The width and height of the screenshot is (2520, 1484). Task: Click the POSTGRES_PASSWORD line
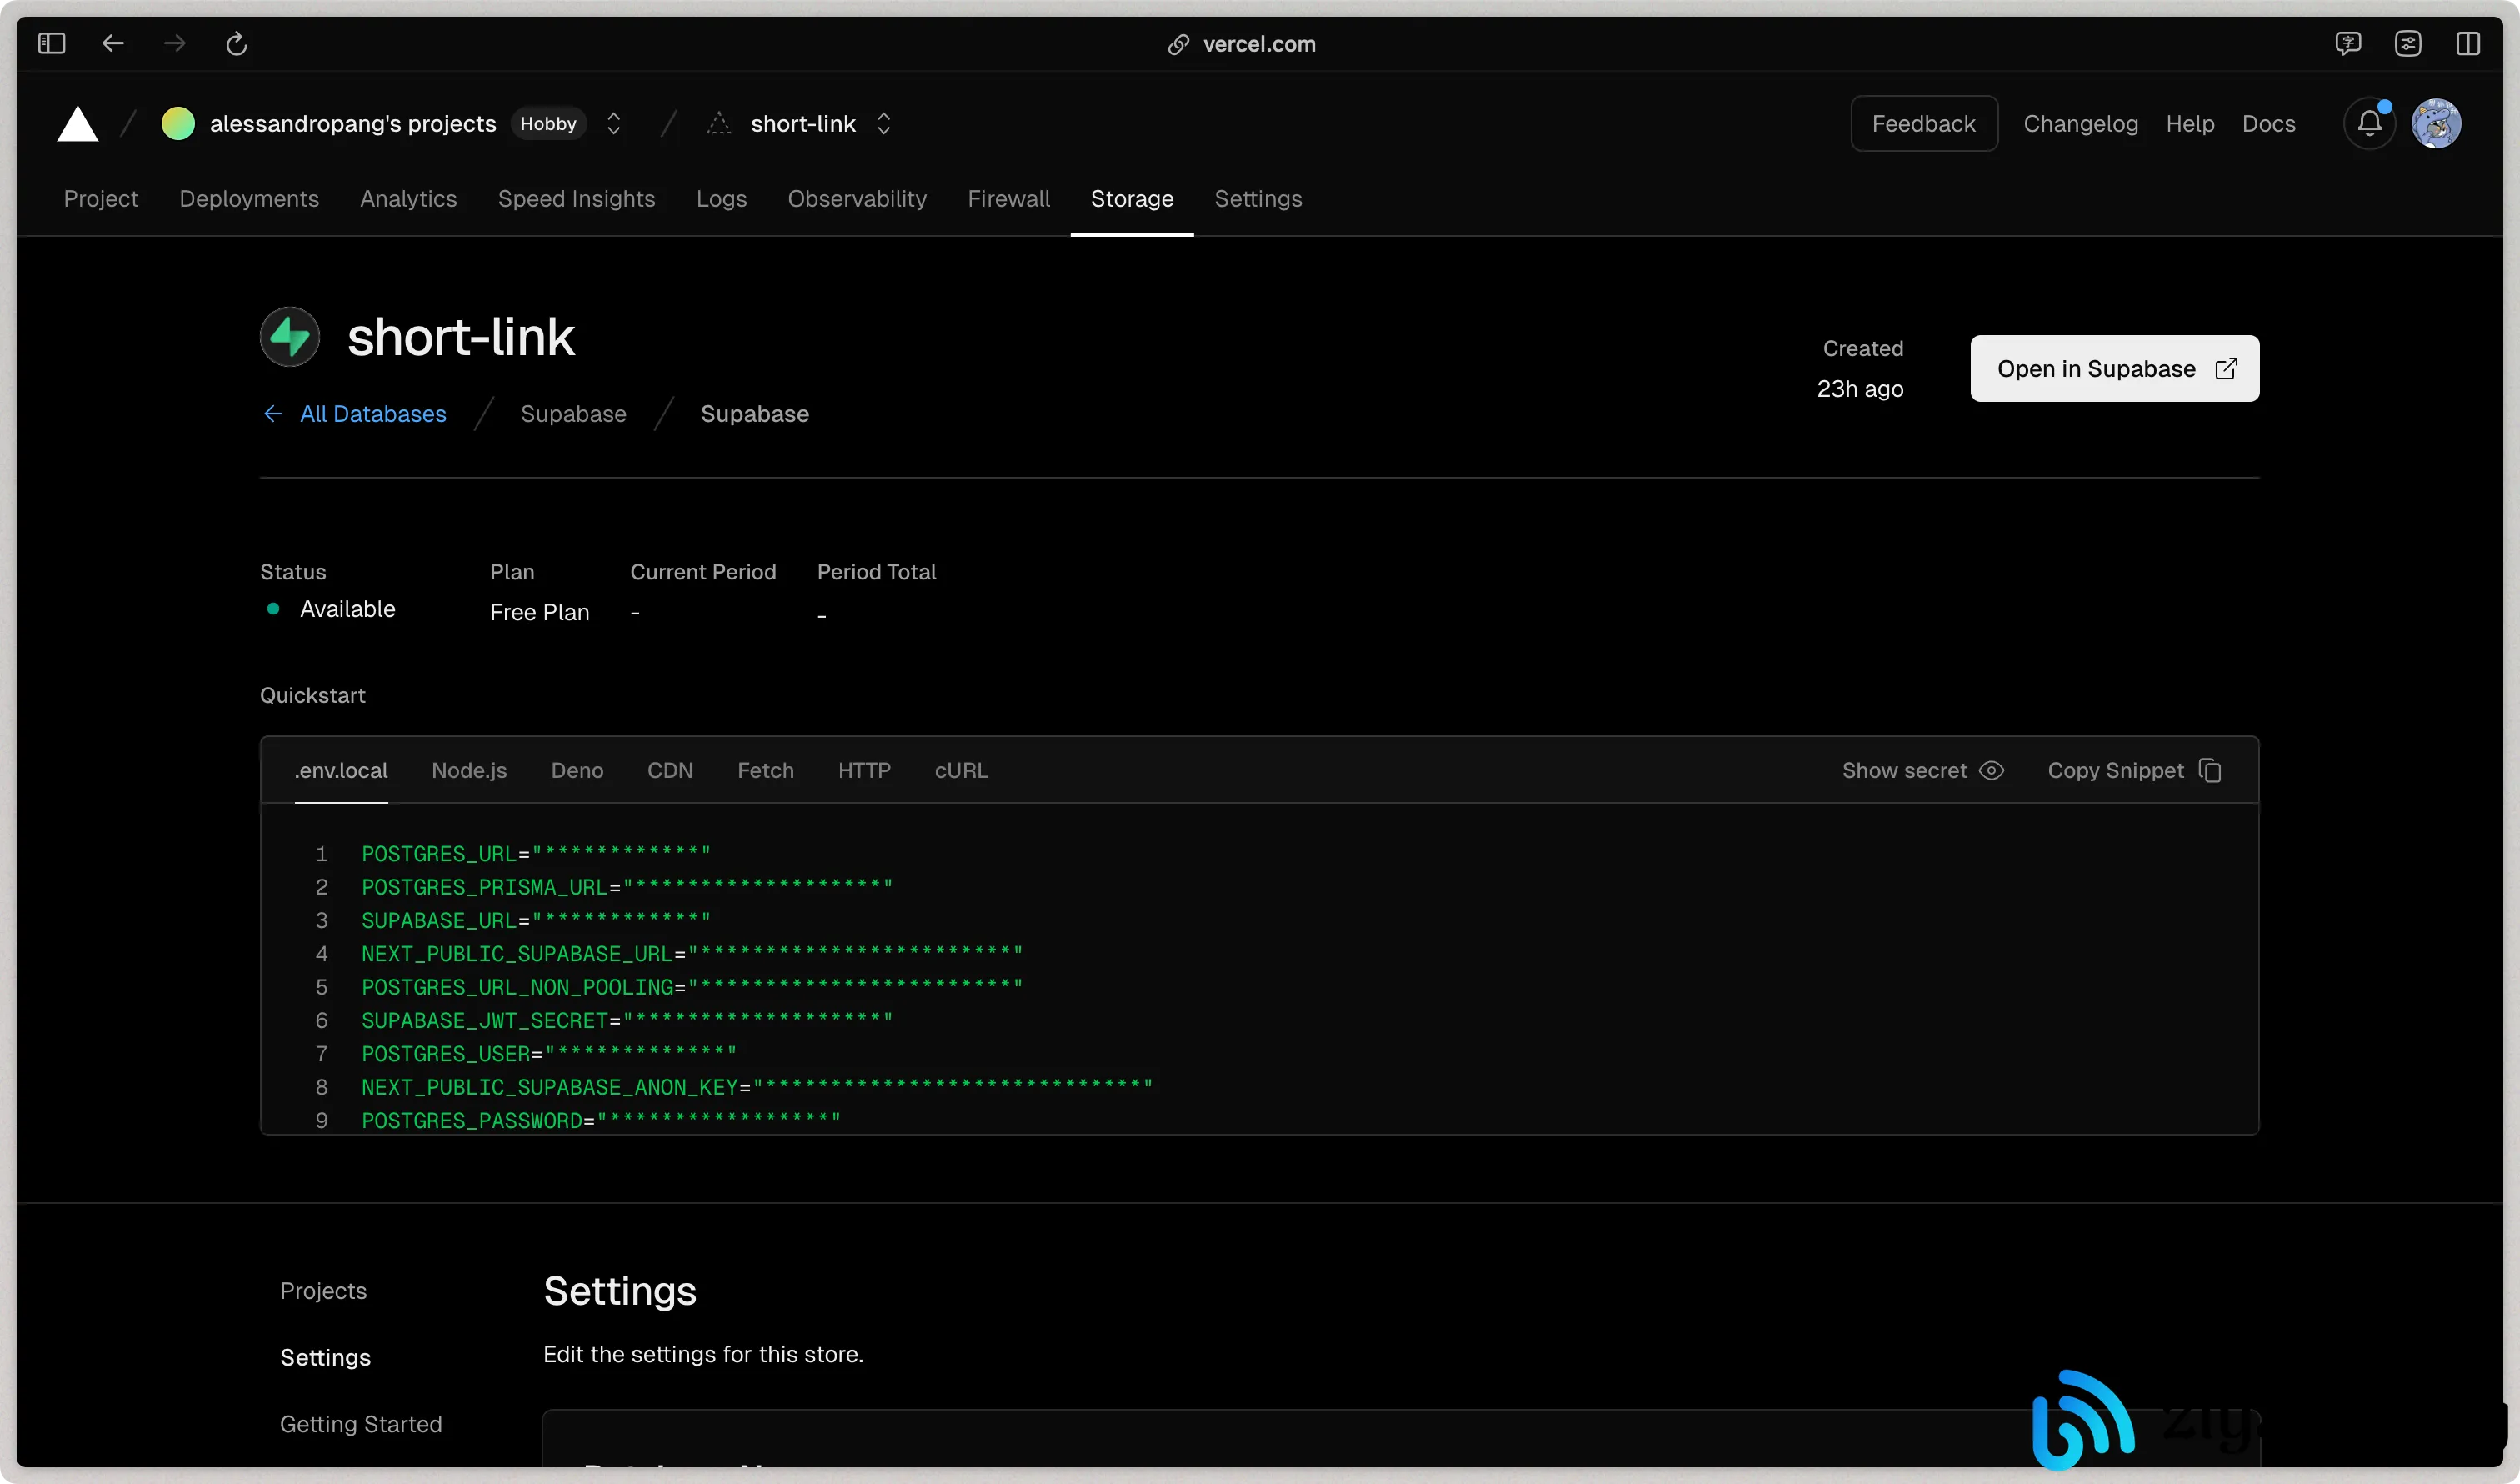coord(601,1120)
